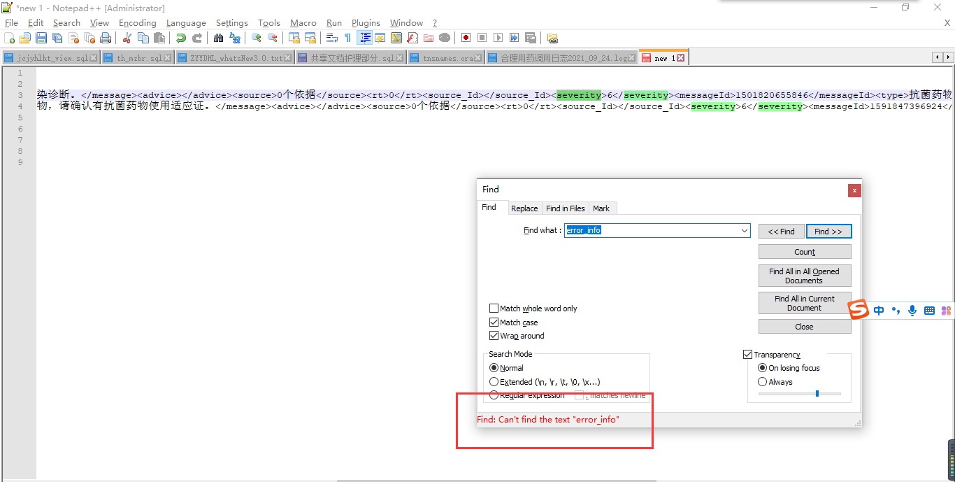Click the Paste toolbar icon
955x482 pixels.
[159, 38]
